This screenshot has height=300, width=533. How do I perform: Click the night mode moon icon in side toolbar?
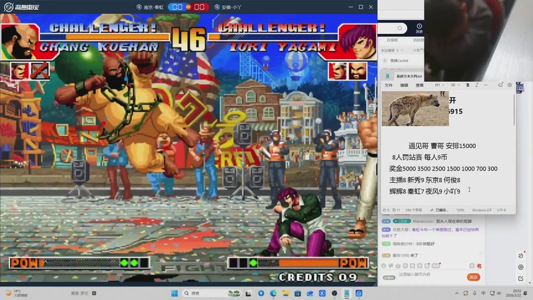pyautogui.click(x=521, y=255)
